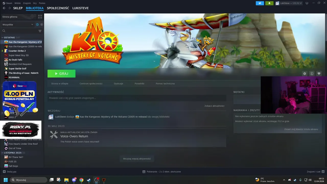
Task: Collapse the LISTOPAD 2025 section
Action: [13, 153]
